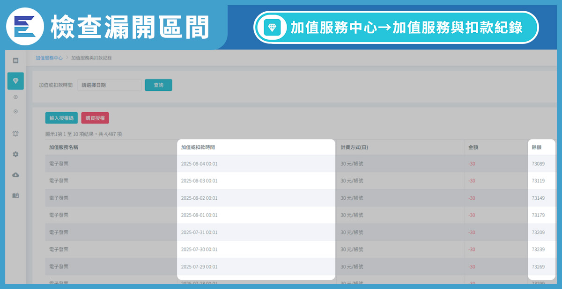
Task: Select the upper circle sub-item under the diamond icon
Action: coord(15,97)
